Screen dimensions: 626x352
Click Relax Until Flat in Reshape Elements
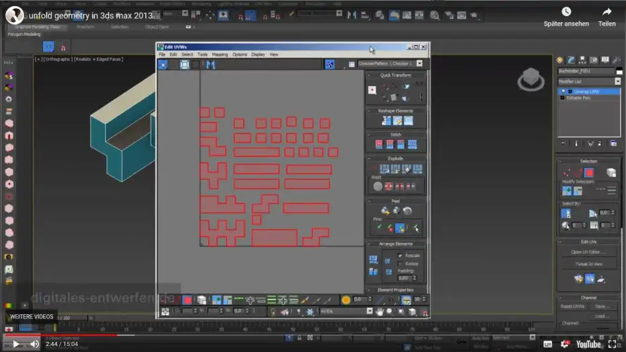[398, 120]
